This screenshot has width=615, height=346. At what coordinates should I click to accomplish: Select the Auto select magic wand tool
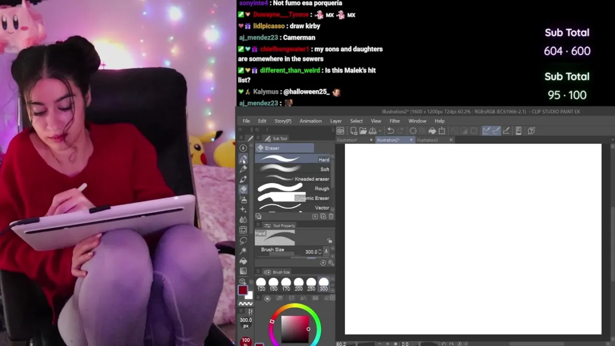(x=243, y=250)
